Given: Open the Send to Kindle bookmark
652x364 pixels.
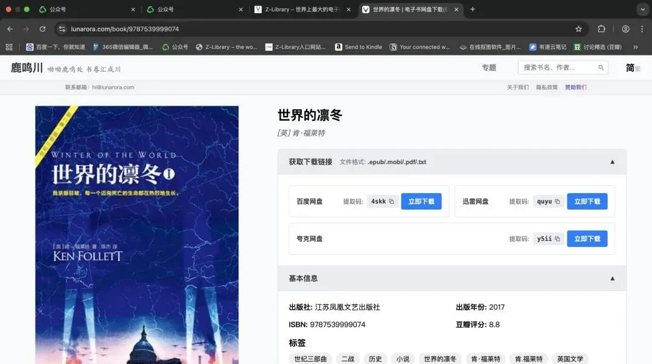Looking at the screenshot, I should [x=359, y=47].
